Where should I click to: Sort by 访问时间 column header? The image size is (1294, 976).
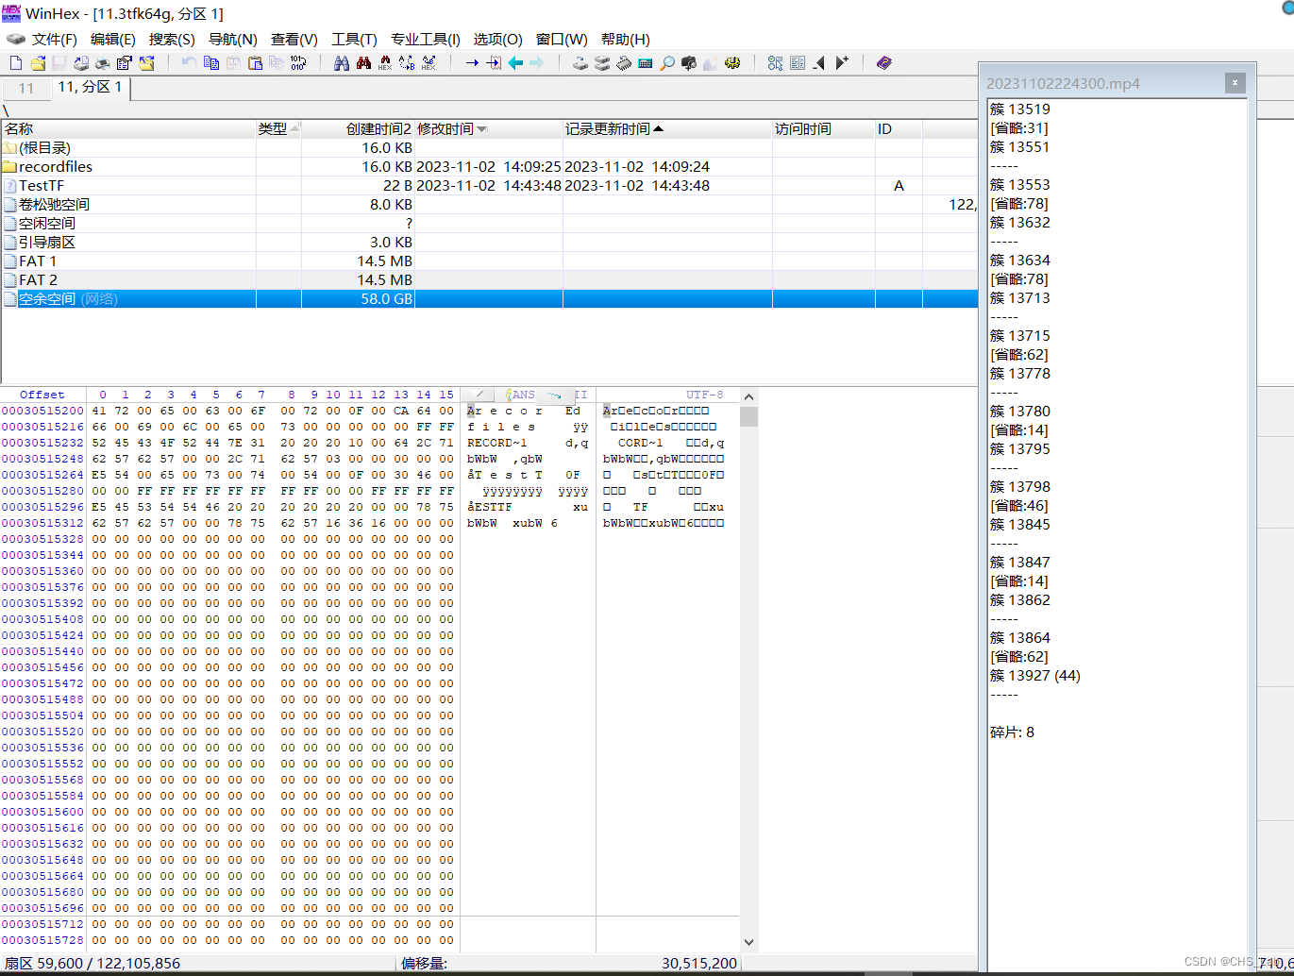tap(823, 128)
